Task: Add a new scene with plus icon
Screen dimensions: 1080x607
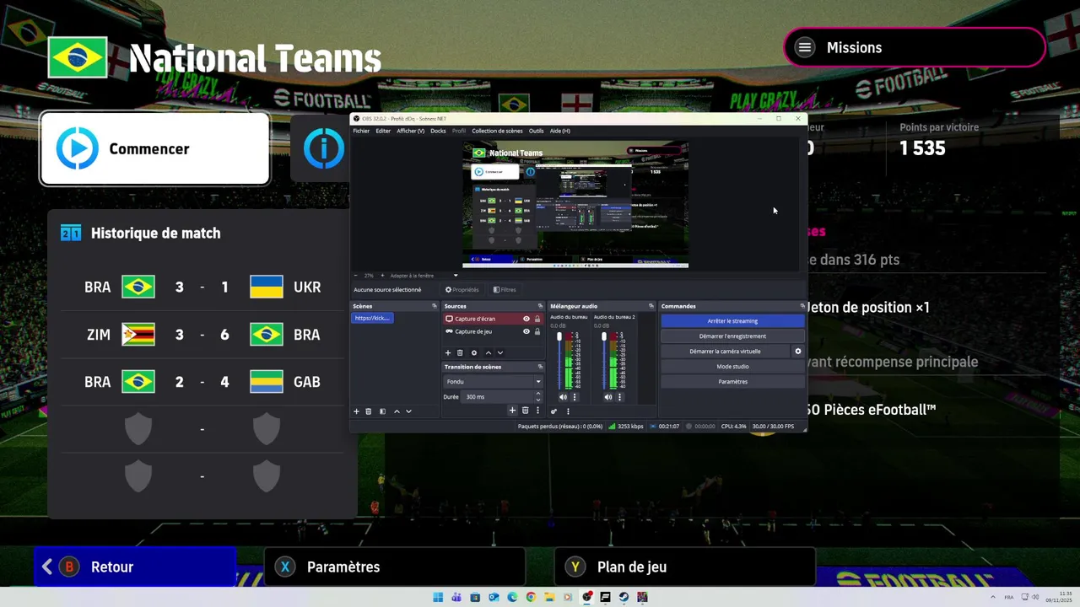Action: 356,411
